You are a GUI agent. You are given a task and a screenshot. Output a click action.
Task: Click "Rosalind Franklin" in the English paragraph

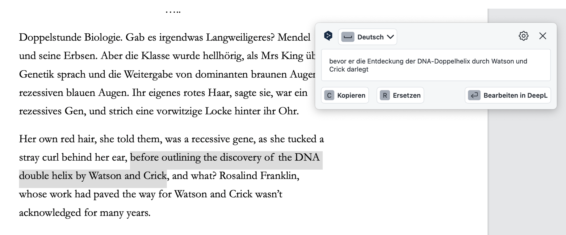[259, 176]
